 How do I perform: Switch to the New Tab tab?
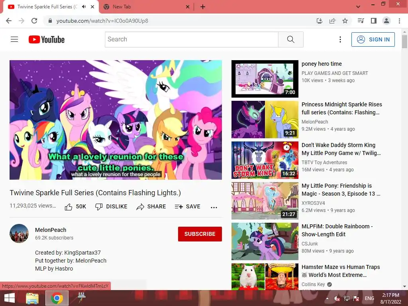[x=146, y=7]
